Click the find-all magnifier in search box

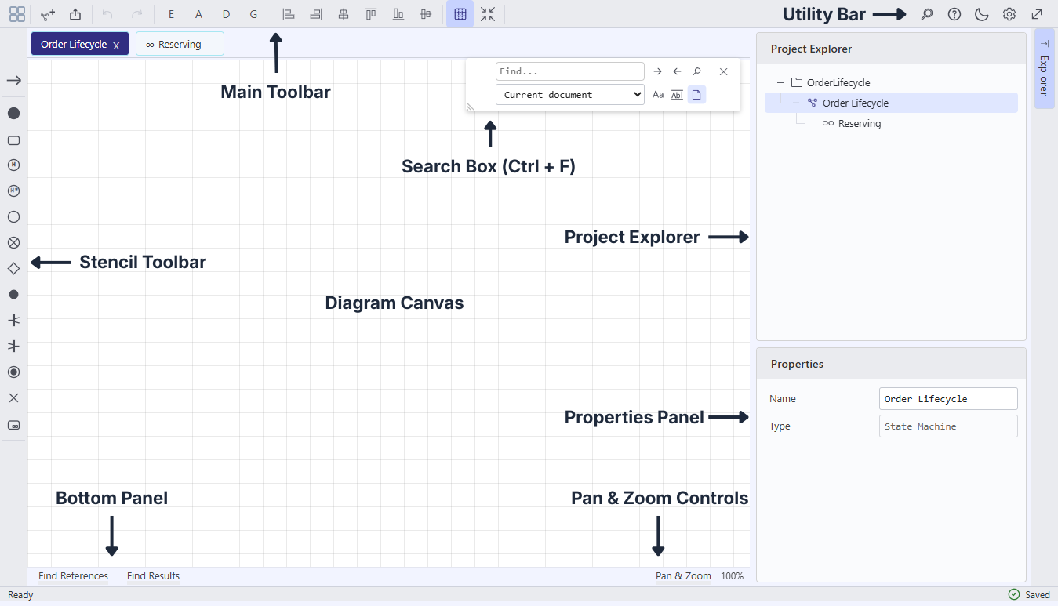coord(697,71)
